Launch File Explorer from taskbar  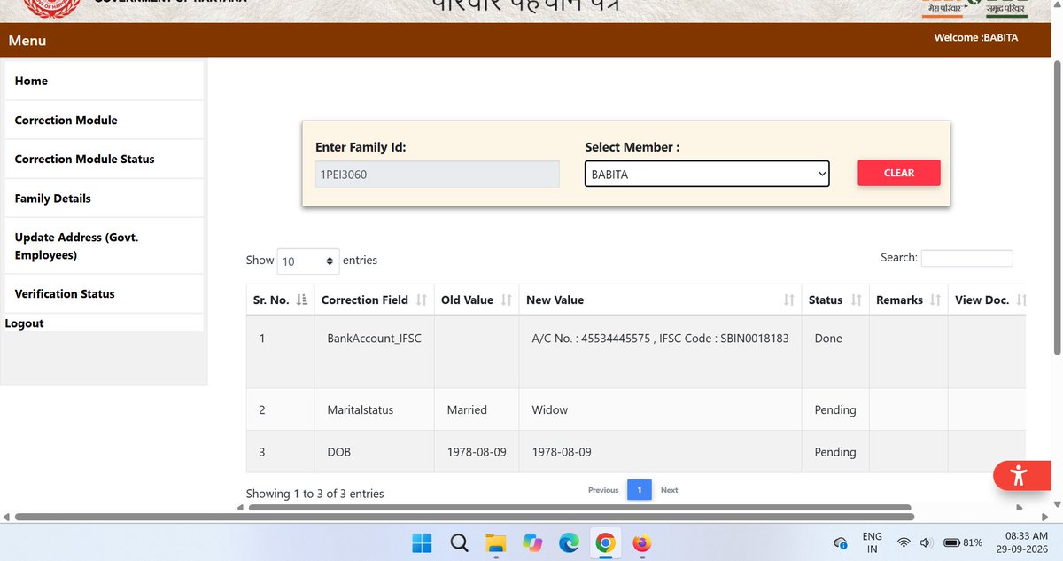point(495,542)
